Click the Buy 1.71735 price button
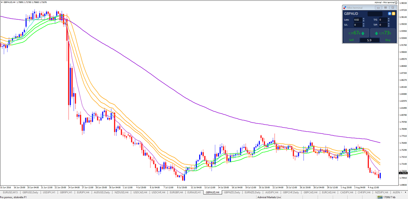 (382, 33)
